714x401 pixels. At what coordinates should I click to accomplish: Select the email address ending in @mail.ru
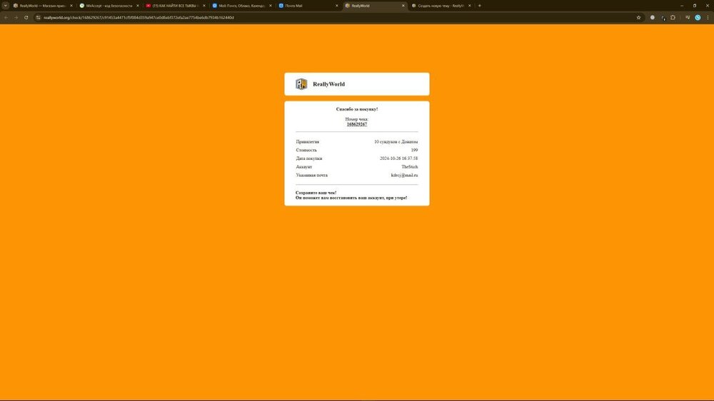click(404, 176)
